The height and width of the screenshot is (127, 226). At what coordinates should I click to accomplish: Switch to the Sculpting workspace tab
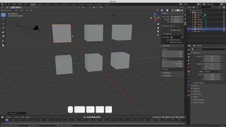[x=48, y=5]
